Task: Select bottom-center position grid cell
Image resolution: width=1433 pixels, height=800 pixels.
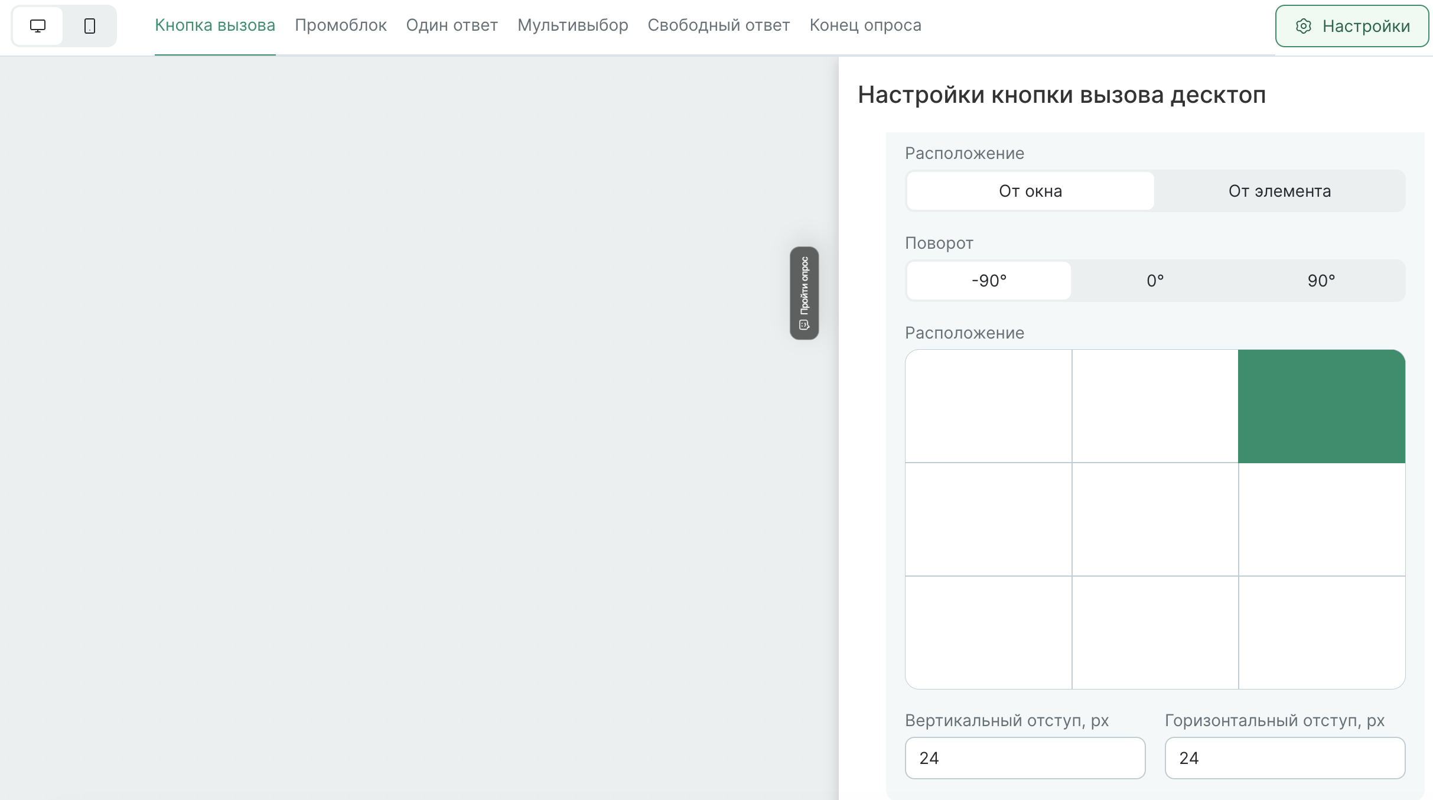Action: coord(1155,632)
